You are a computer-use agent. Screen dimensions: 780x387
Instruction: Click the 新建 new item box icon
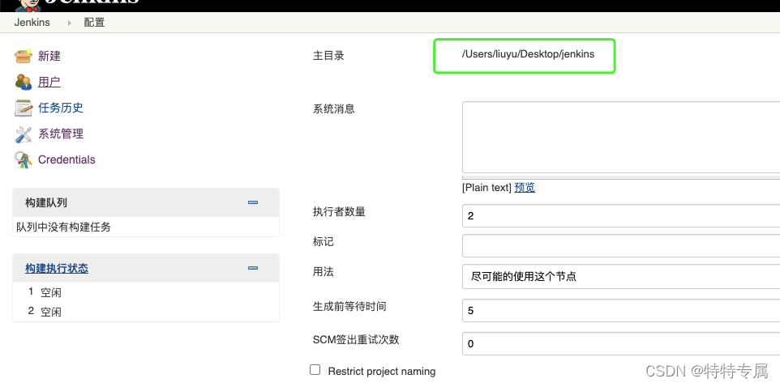tap(24, 56)
